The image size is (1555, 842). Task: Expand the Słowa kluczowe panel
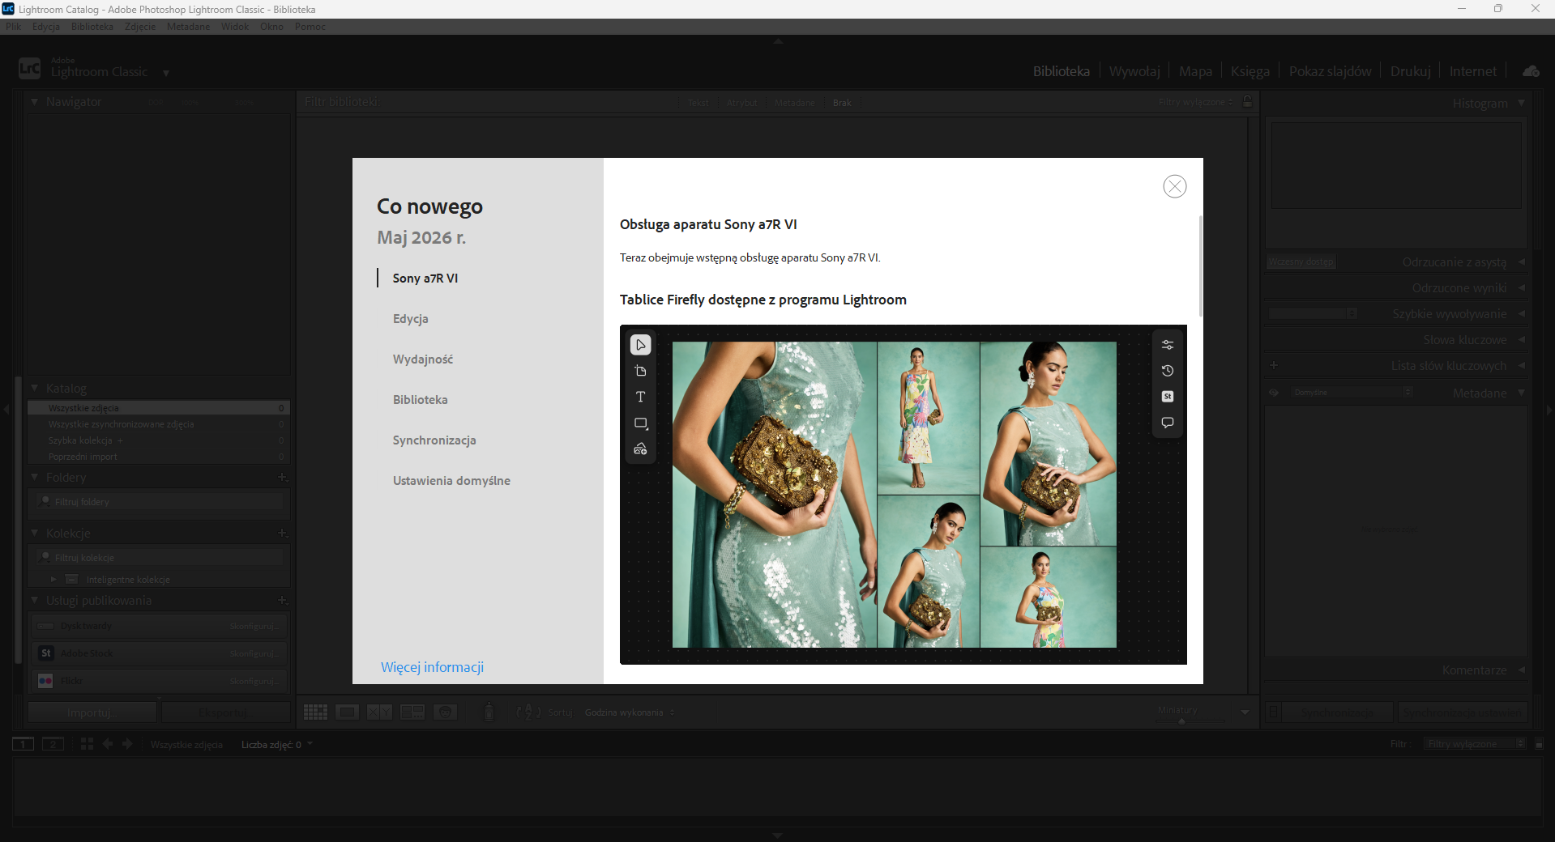1521,340
